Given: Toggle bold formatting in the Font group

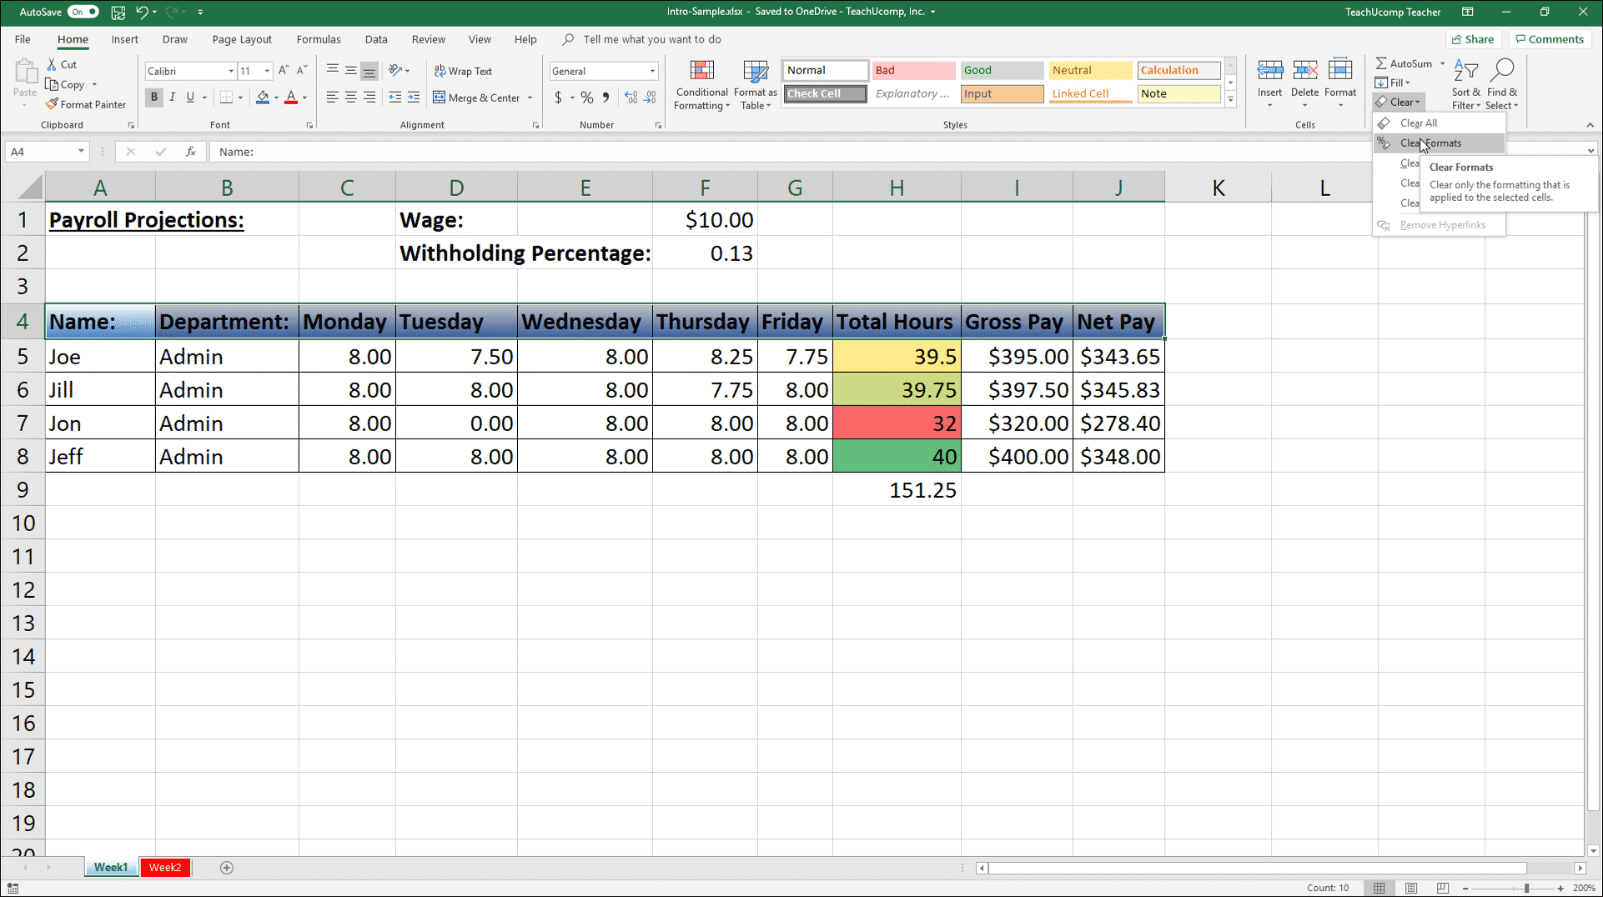Looking at the screenshot, I should (153, 98).
